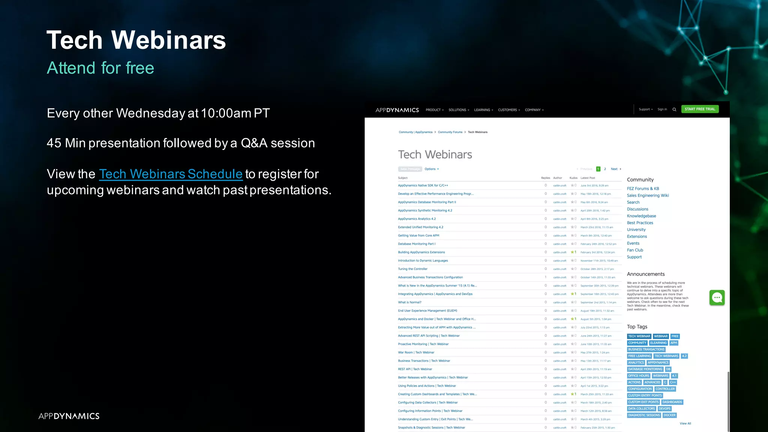Screen dimensions: 768x432
Task: Click kudos star for Integrating AppDynamics DevOps row
Action: [x=572, y=294]
